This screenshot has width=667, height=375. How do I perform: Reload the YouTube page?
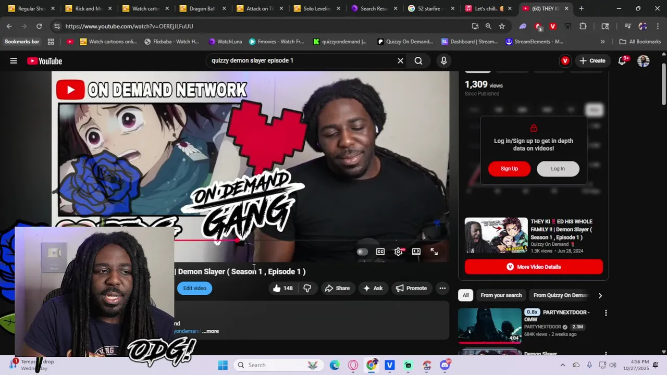(x=39, y=26)
